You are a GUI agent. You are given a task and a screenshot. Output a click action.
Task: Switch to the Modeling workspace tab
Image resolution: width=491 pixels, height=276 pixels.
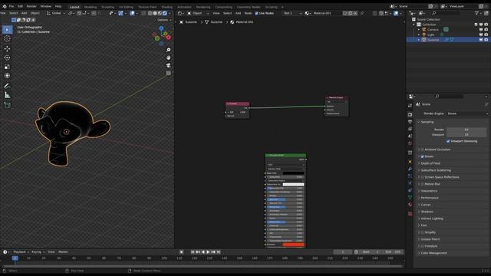(x=91, y=7)
